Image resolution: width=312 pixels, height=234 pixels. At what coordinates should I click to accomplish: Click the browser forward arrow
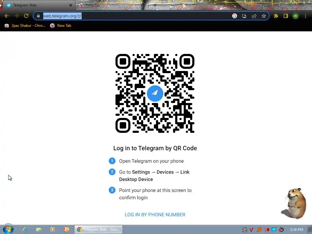tap(16, 16)
